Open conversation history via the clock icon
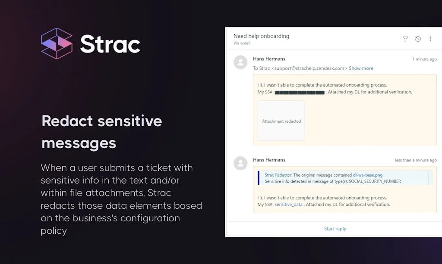Viewport: 442px width, 264px height. pyautogui.click(x=418, y=39)
